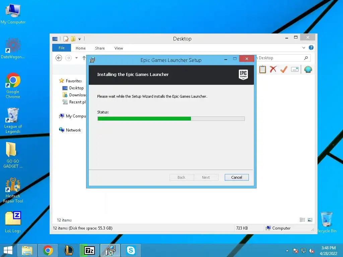Open the installer taskbar icon

(x=110, y=250)
